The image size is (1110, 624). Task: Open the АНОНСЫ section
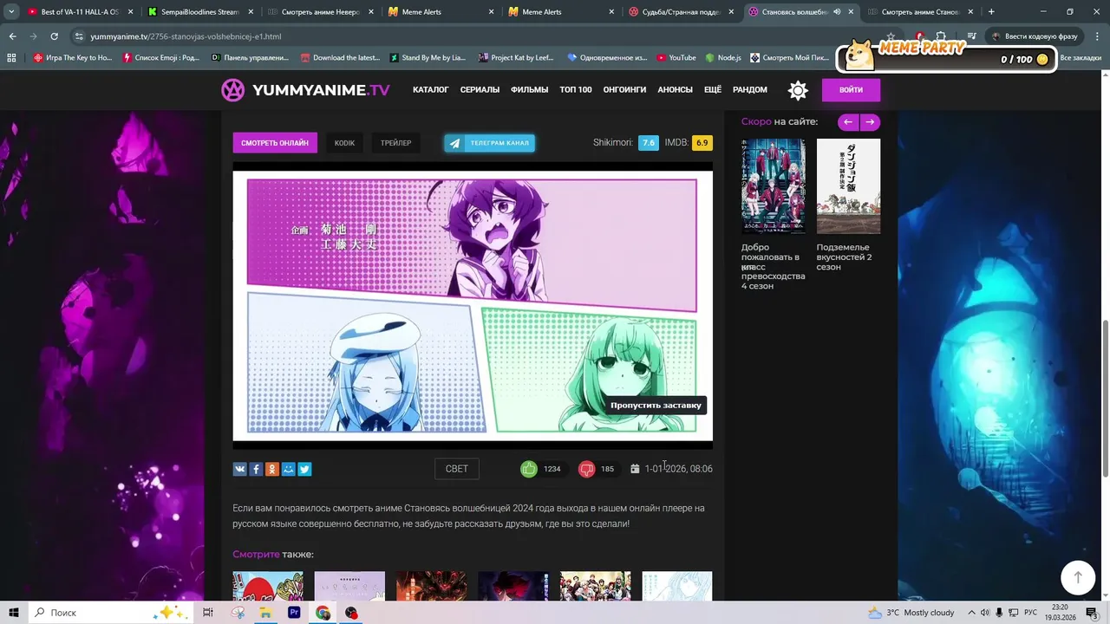click(x=675, y=90)
